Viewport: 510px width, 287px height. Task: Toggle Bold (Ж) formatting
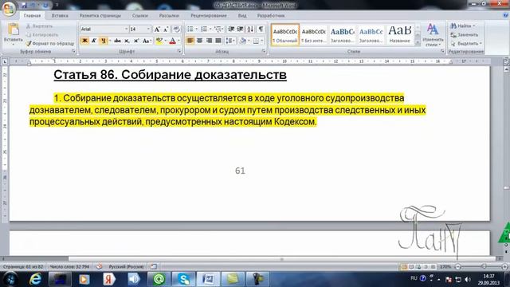point(84,41)
